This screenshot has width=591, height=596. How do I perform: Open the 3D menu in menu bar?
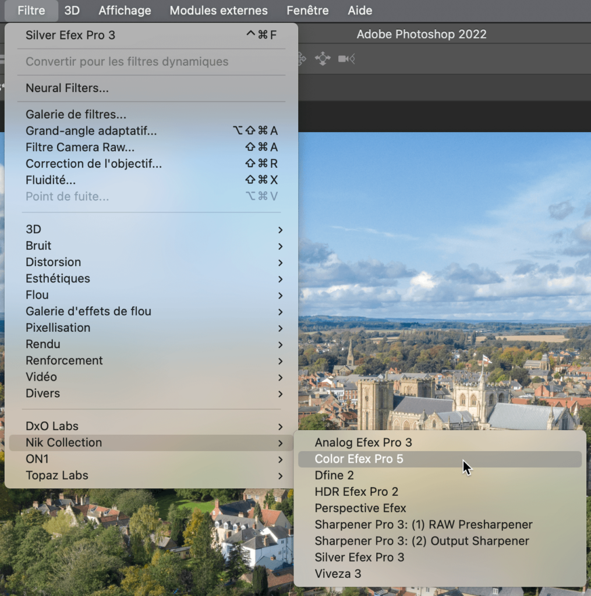click(x=72, y=10)
